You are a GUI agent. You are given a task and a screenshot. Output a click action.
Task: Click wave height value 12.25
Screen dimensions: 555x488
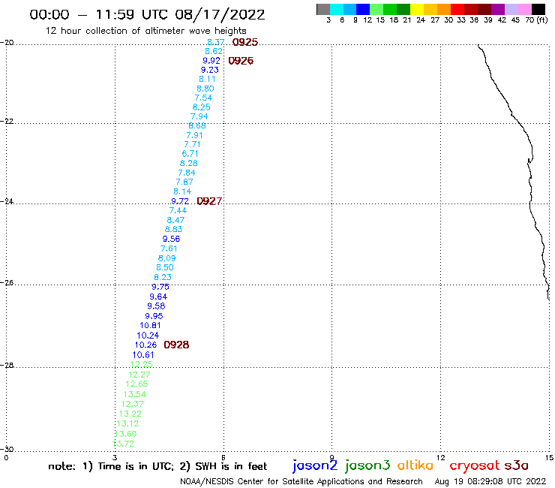coord(141,364)
